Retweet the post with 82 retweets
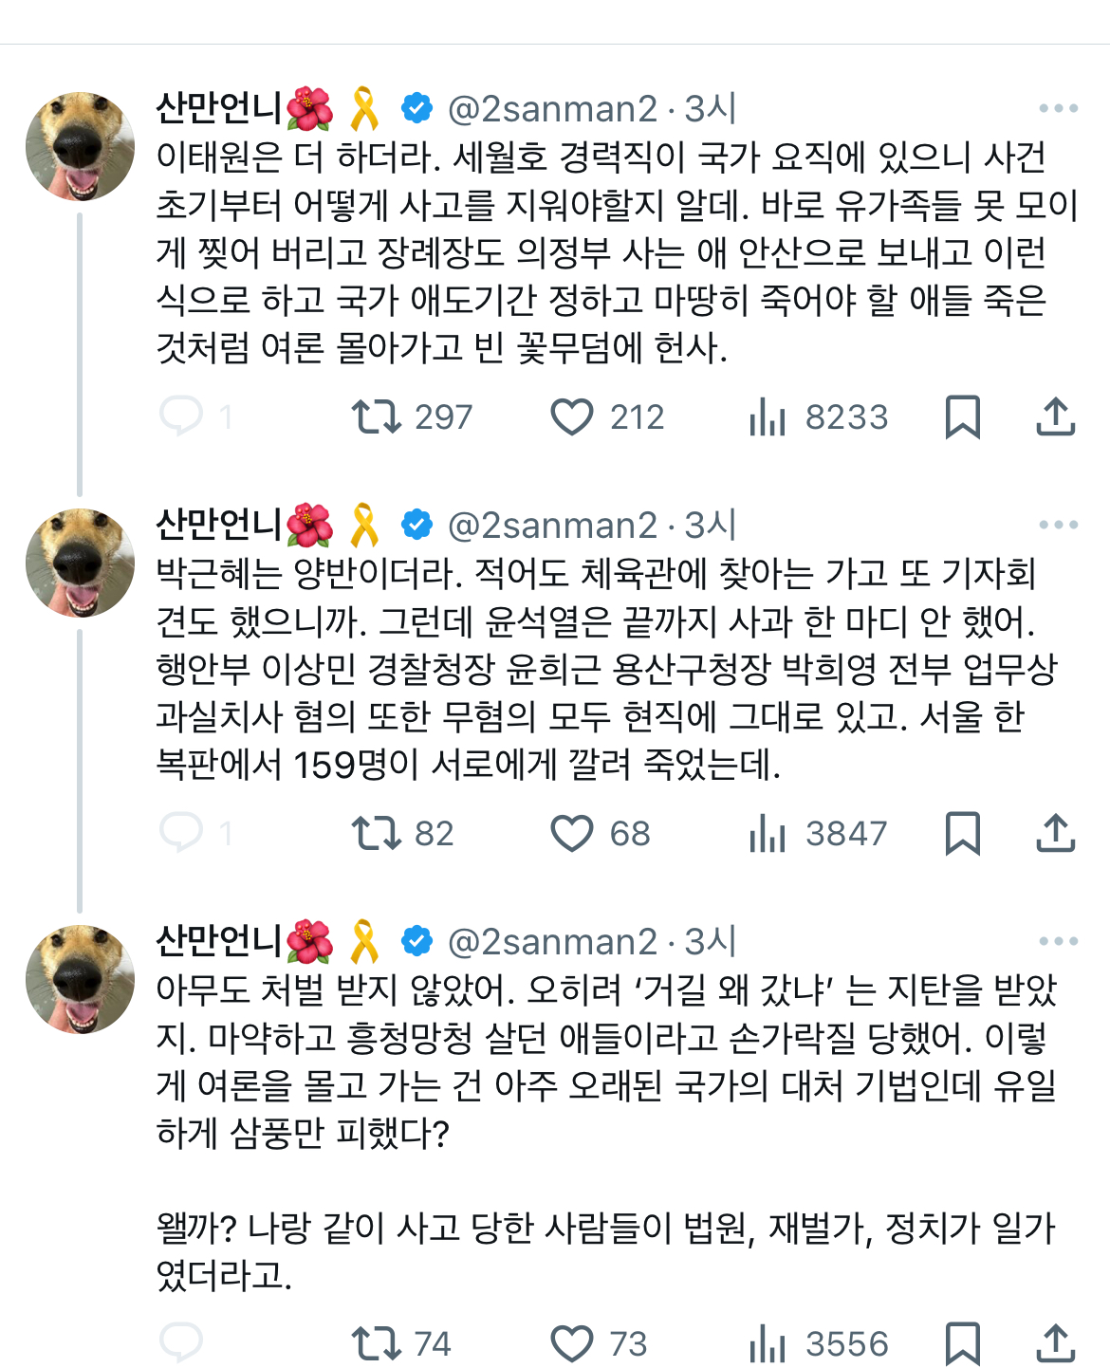Image resolution: width=1110 pixels, height=1368 pixels. pyautogui.click(x=377, y=833)
